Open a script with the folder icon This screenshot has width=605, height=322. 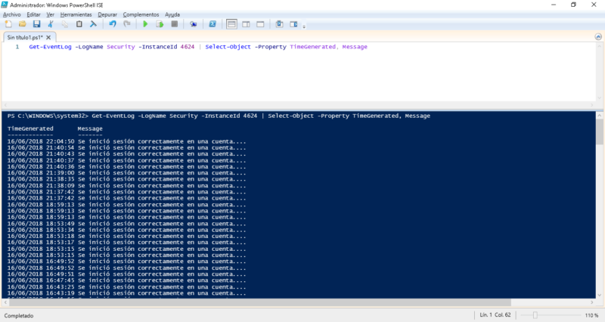coord(22,24)
